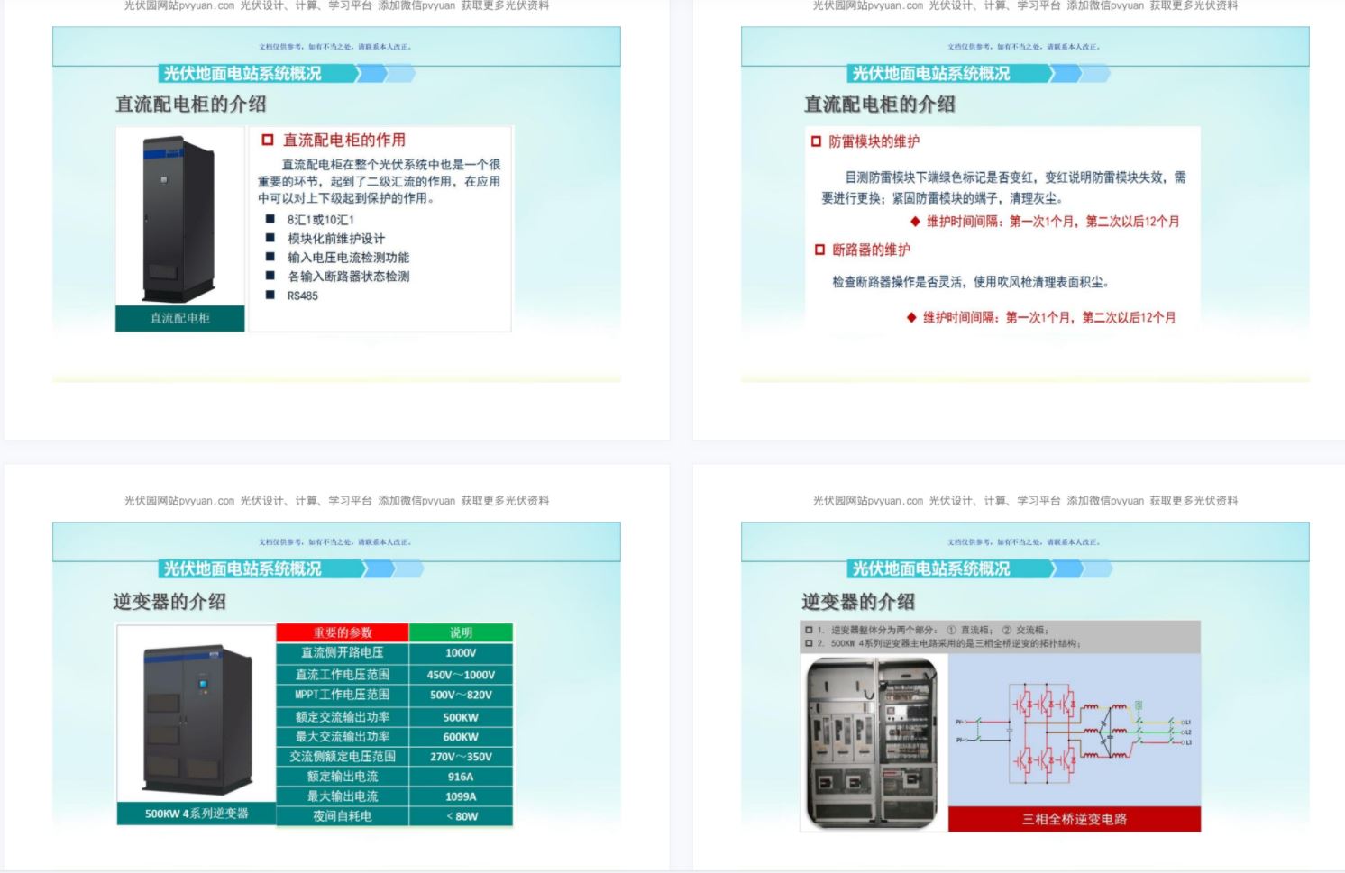
Task: Click the 夜间自耗电 row label
Action: [x=343, y=816]
